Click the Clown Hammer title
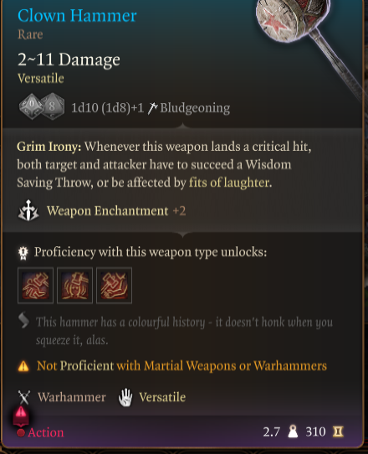The height and width of the screenshot is (454, 368). tap(77, 15)
